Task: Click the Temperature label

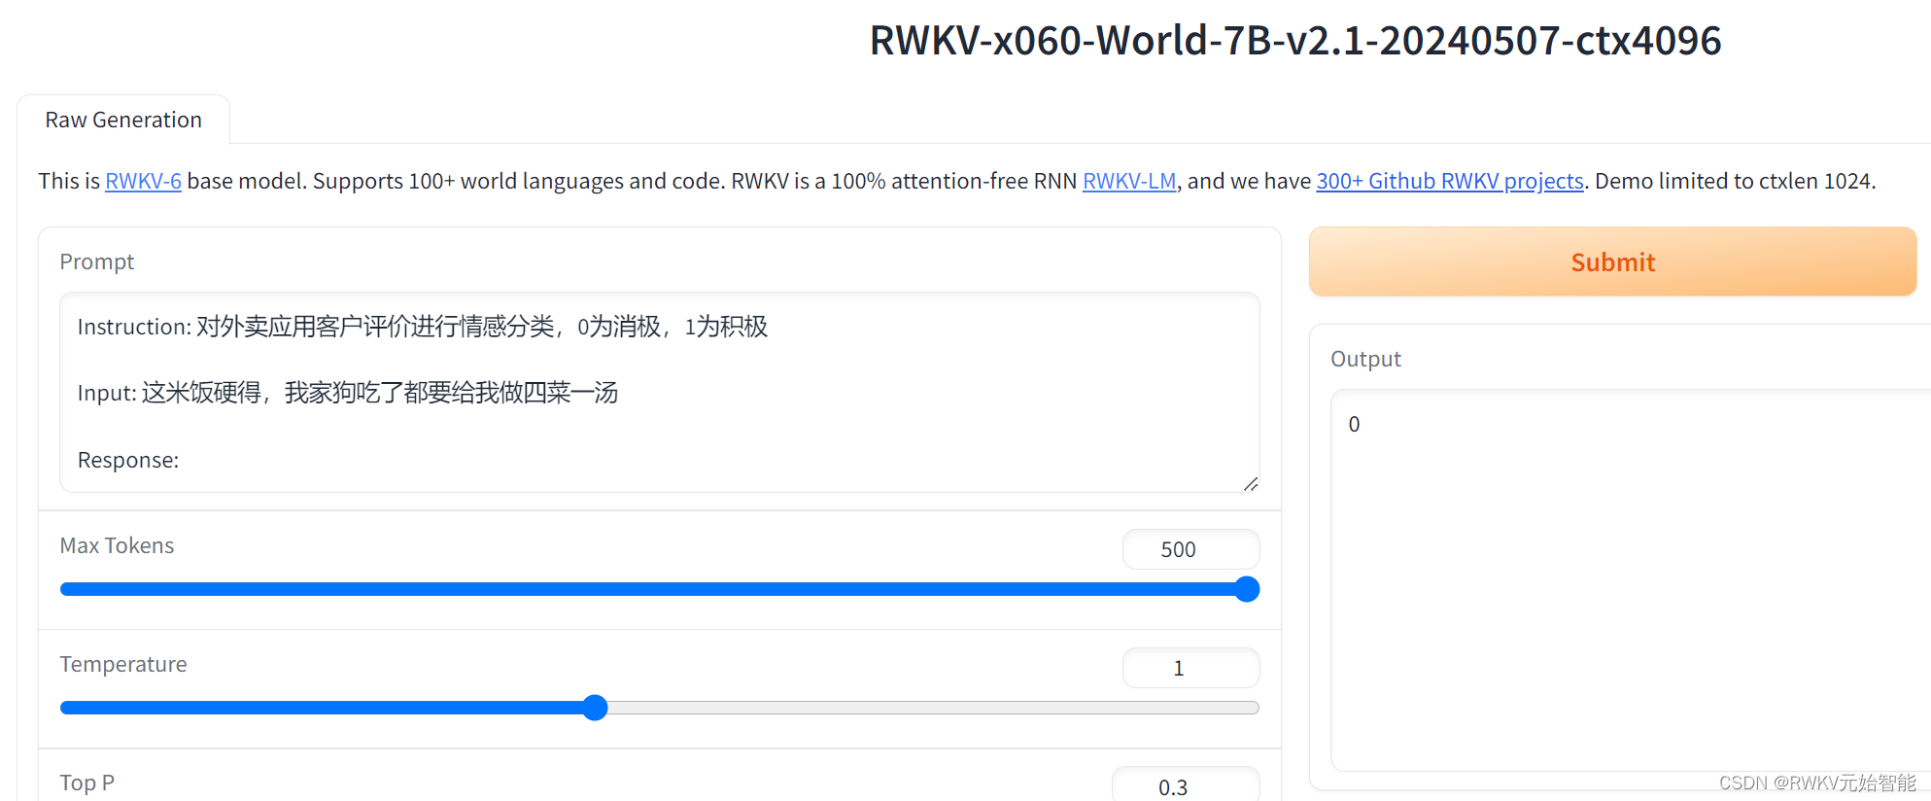Action: coord(123,664)
